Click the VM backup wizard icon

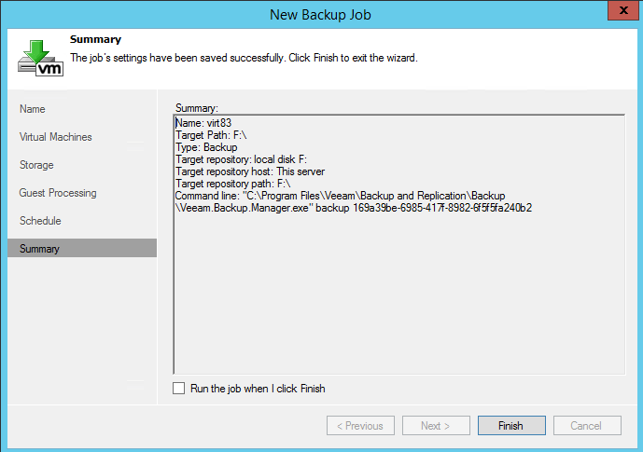(x=40, y=58)
